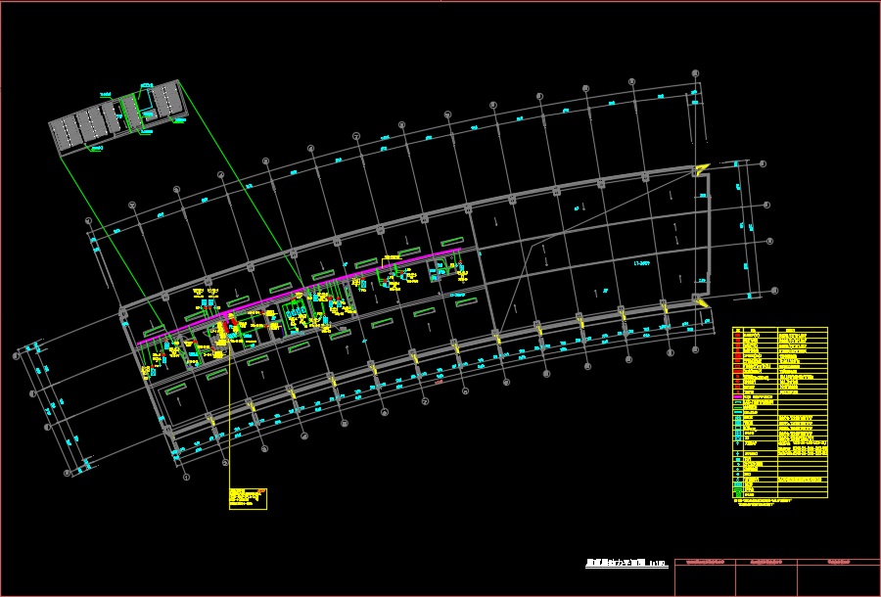Click the topmost grid axis bubble at upper right
The image size is (881, 597).
(695, 73)
